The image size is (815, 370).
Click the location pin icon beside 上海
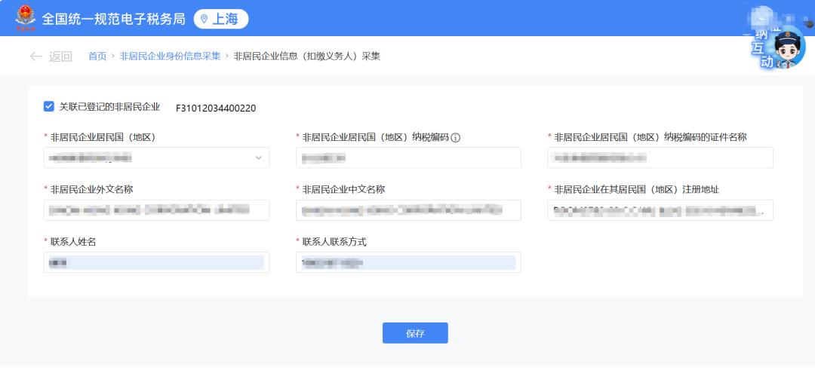tap(204, 20)
